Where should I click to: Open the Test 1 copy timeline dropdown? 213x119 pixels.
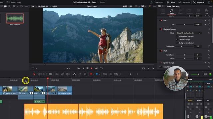pyautogui.click(x=93, y=6)
